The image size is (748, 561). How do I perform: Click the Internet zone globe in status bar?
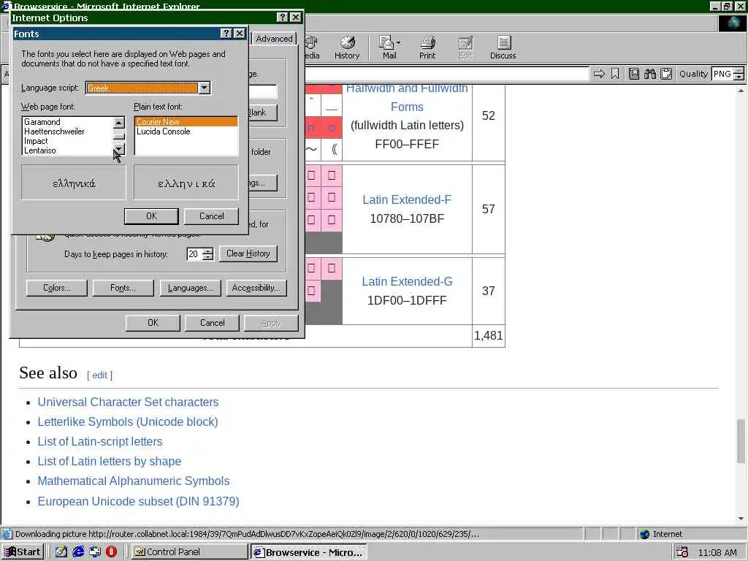[644, 534]
